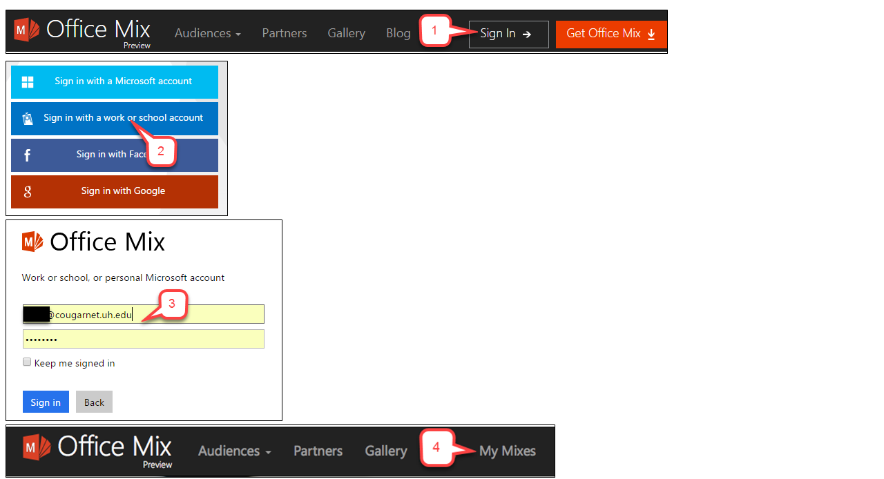Expand Audiences dropdown in bottom navbar
This screenshot has height=479, width=884.
pyautogui.click(x=235, y=451)
